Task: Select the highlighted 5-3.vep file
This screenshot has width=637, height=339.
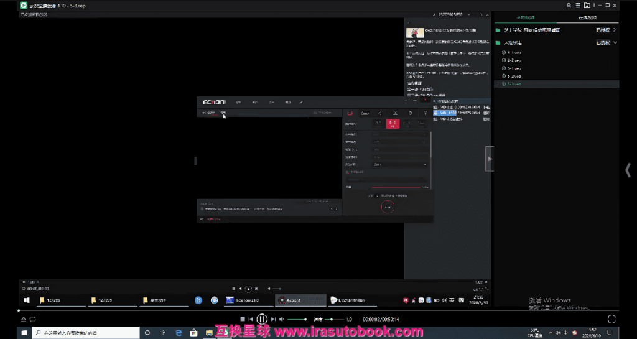Action: pos(557,84)
